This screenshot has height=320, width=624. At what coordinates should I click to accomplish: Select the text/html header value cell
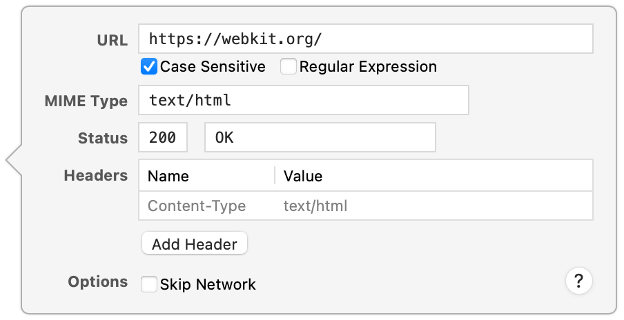[x=315, y=206]
